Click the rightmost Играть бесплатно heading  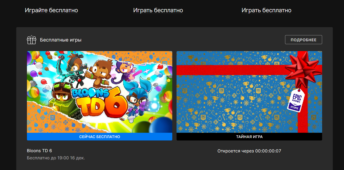pyautogui.click(x=266, y=10)
